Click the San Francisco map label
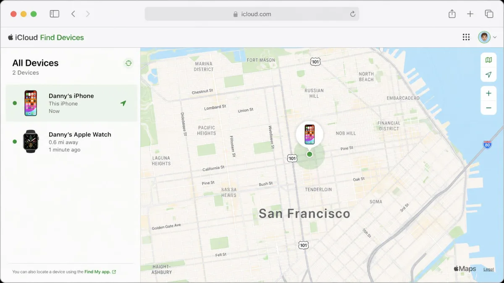Image resolution: width=504 pixels, height=283 pixels. 304,213
